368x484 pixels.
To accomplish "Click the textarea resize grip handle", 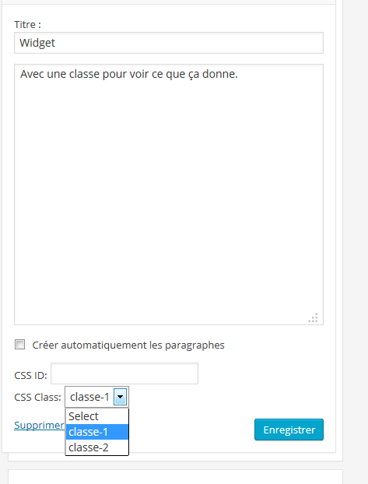I will pos(314,318).
